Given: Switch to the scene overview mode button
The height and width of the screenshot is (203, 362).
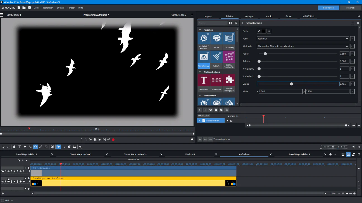Looking at the screenshot, I should (343, 154).
